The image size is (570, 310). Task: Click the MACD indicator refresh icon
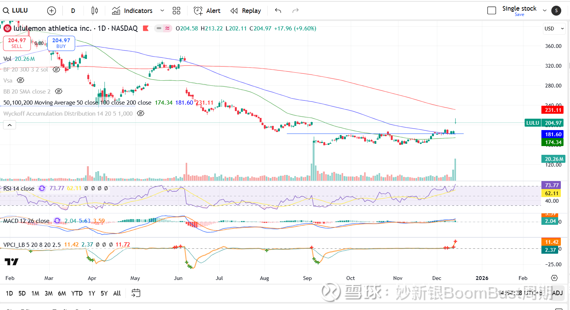tap(57, 221)
